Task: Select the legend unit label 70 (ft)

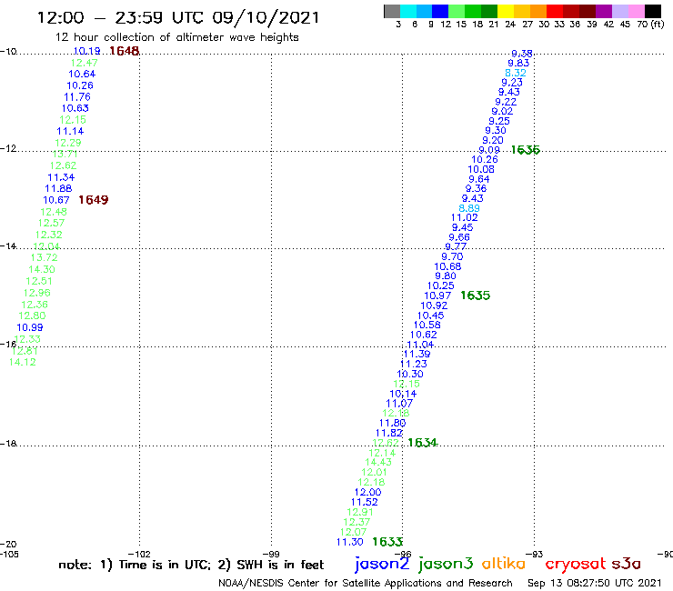Action: tap(650, 24)
